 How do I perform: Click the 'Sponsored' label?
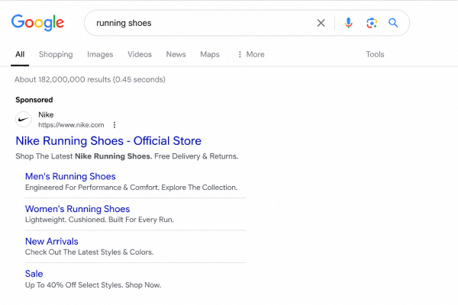pos(34,100)
